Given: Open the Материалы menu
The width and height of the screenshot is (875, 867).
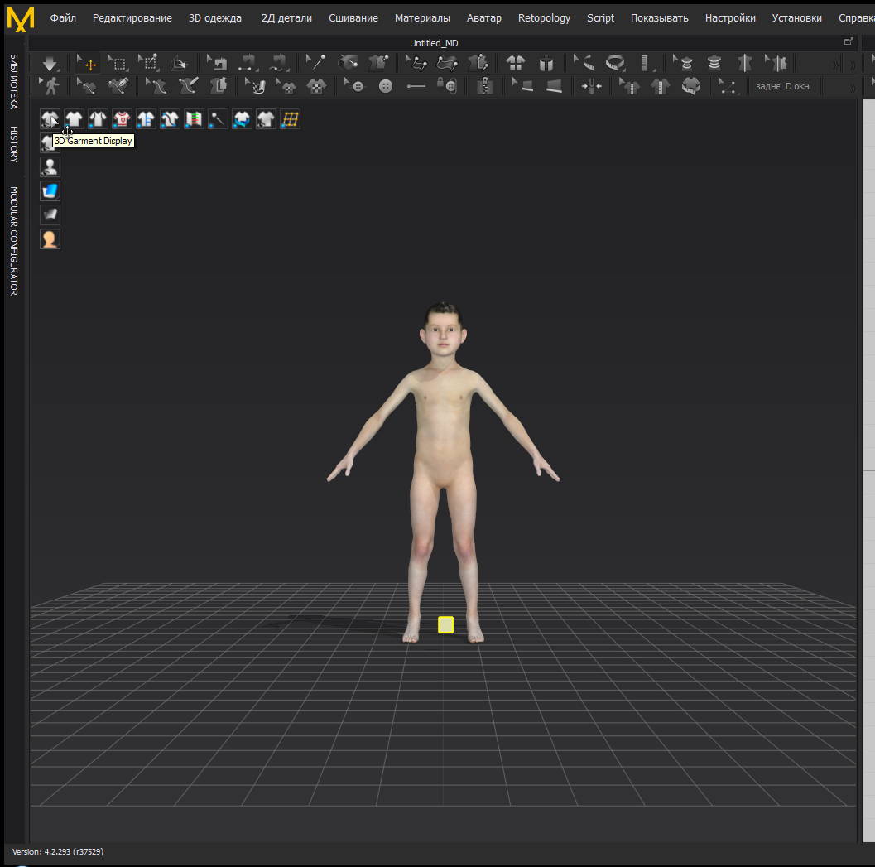Looking at the screenshot, I should (422, 18).
